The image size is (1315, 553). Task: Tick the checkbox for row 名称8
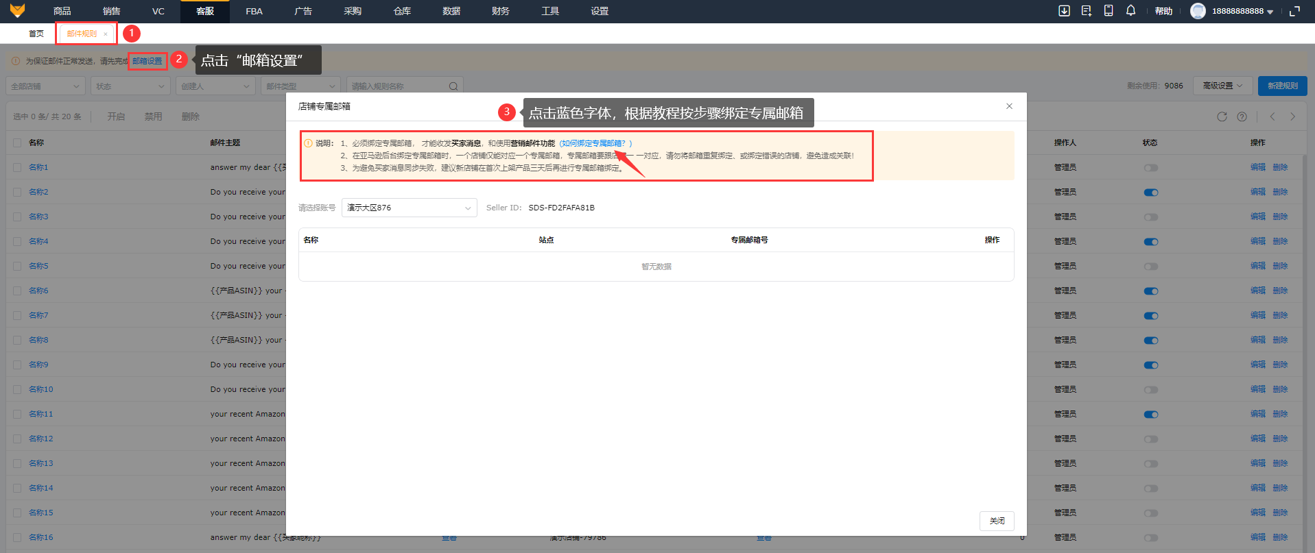17,340
